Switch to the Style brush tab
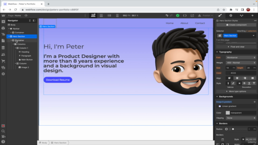Image resolution: width=258 pixels, height=145 pixels. tap(220, 15)
